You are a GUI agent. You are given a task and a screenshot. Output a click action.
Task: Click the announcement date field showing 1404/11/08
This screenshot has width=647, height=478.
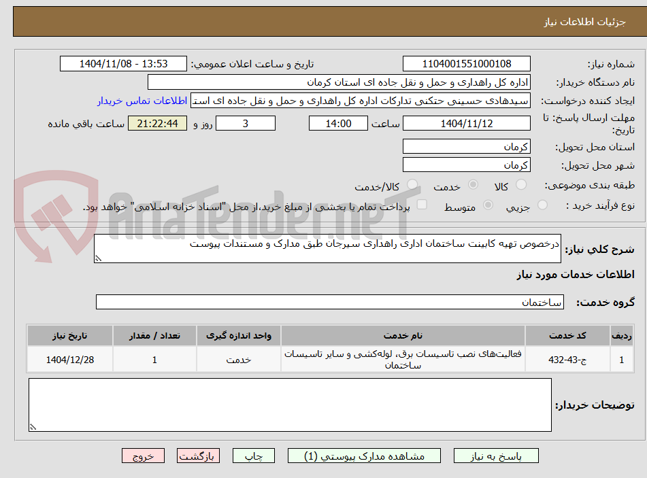(123, 63)
